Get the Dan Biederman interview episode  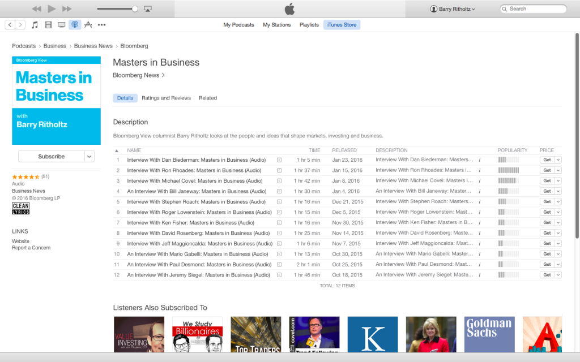point(547,160)
